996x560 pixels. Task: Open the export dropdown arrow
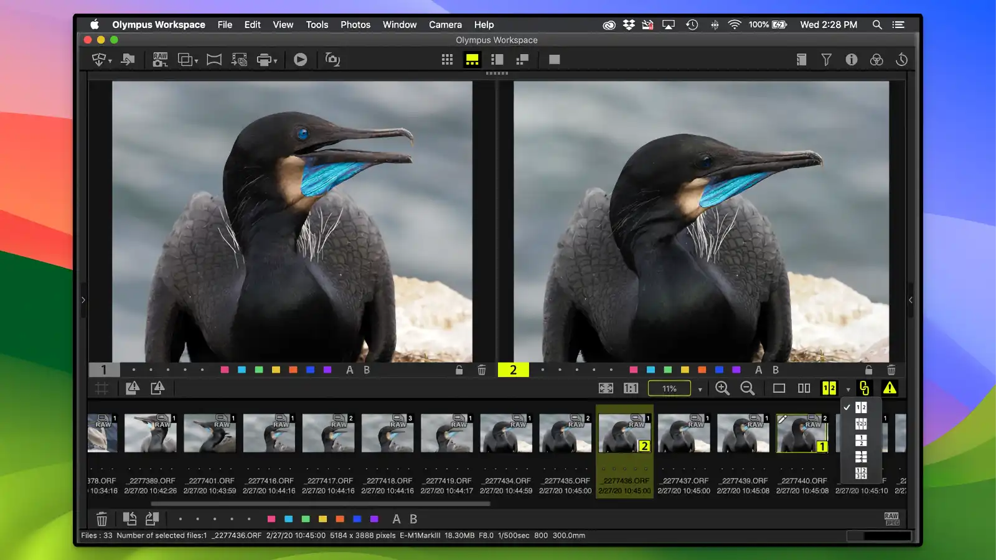pyautogui.click(x=111, y=62)
